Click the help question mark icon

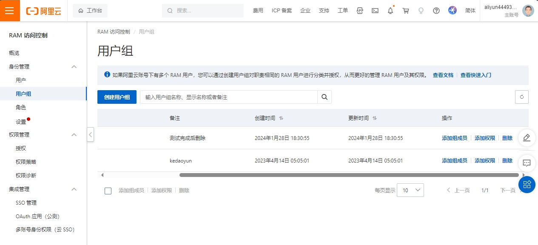tap(436, 11)
